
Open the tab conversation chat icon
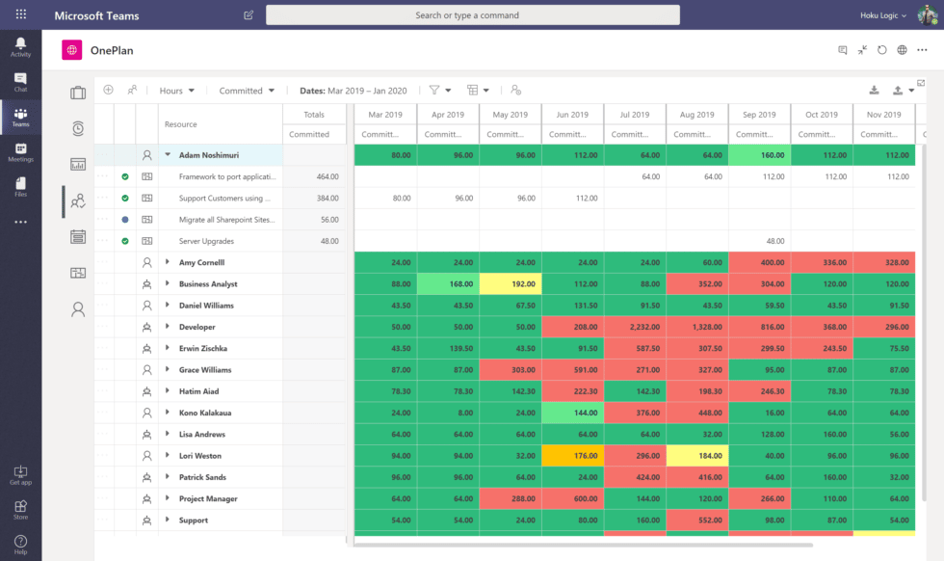pyautogui.click(x=843, y=50)
